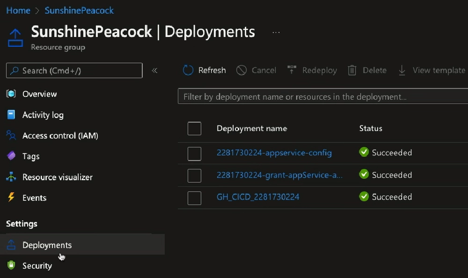
Task: Click the green check icon for 2281730224-appservice-config
Action: click(364, 152)
